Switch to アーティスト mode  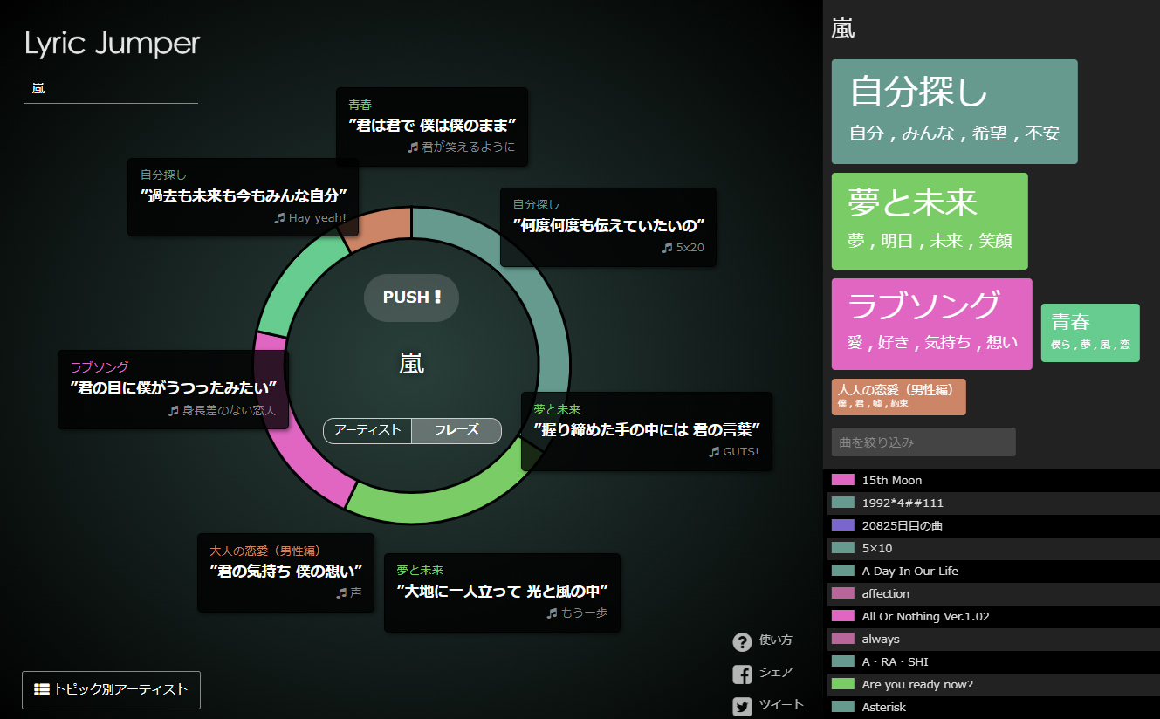tap(367, 430)
